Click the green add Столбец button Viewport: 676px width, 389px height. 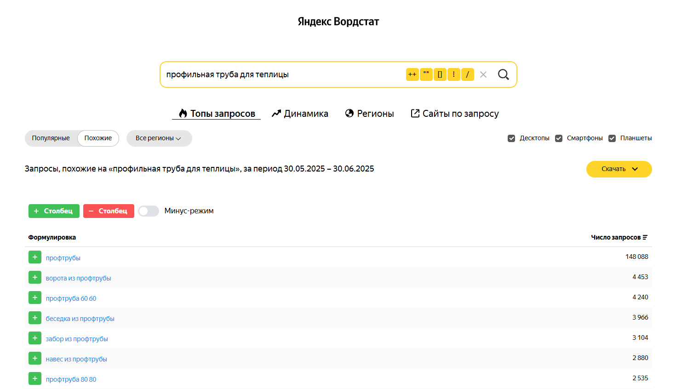point(54,211)
